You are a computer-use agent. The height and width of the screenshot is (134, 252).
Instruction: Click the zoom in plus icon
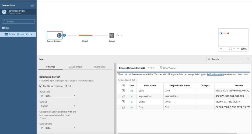click(238, 49)
